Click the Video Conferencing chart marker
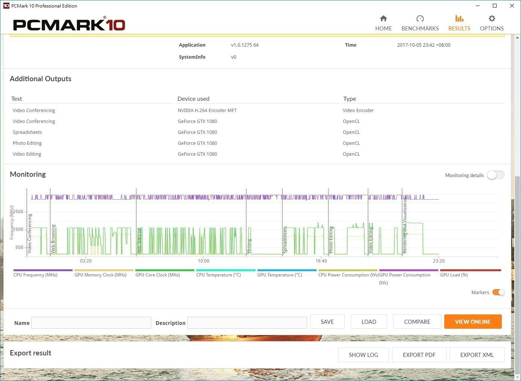Viewport: 521px width, 381px height. tap(30, 233)
